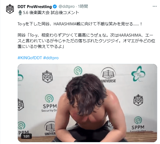Screen dimensions: 160x144
Task: Open the DDT ProWrestling profile avatar
Action: tap(10, 9)
